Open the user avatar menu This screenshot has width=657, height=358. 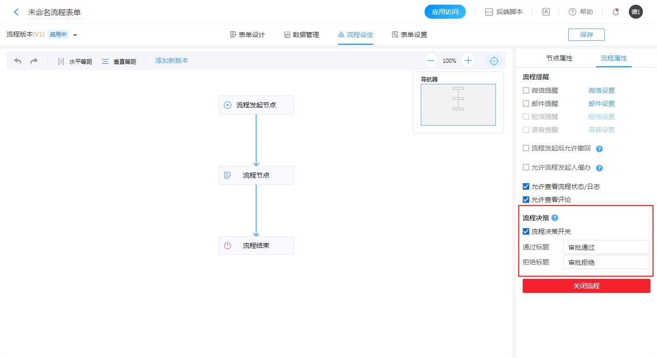pos(635,12)
